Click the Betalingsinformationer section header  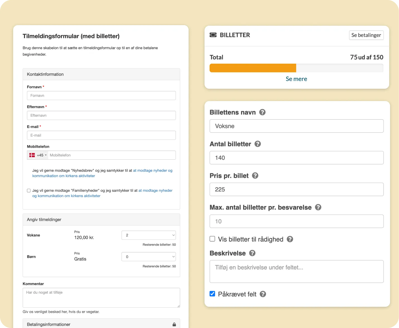(x=101, y=324)
